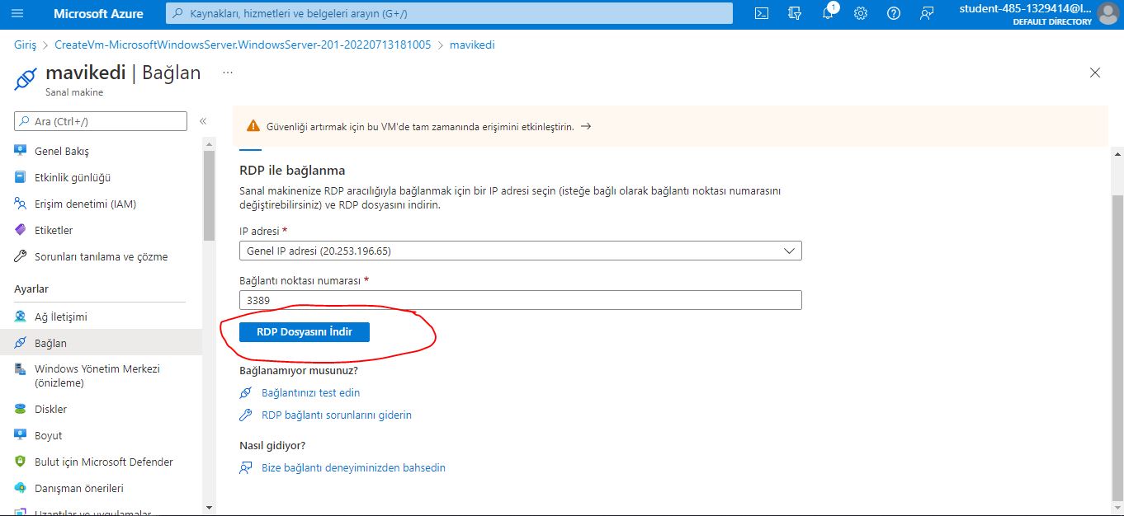1124x516 pixels.
Task: Click the Etiketler tag icon
Action: point(21,230)
